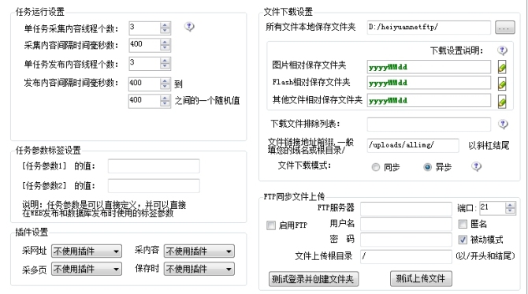
Task: Browse for the local save folder
Action: click(505, 28)
